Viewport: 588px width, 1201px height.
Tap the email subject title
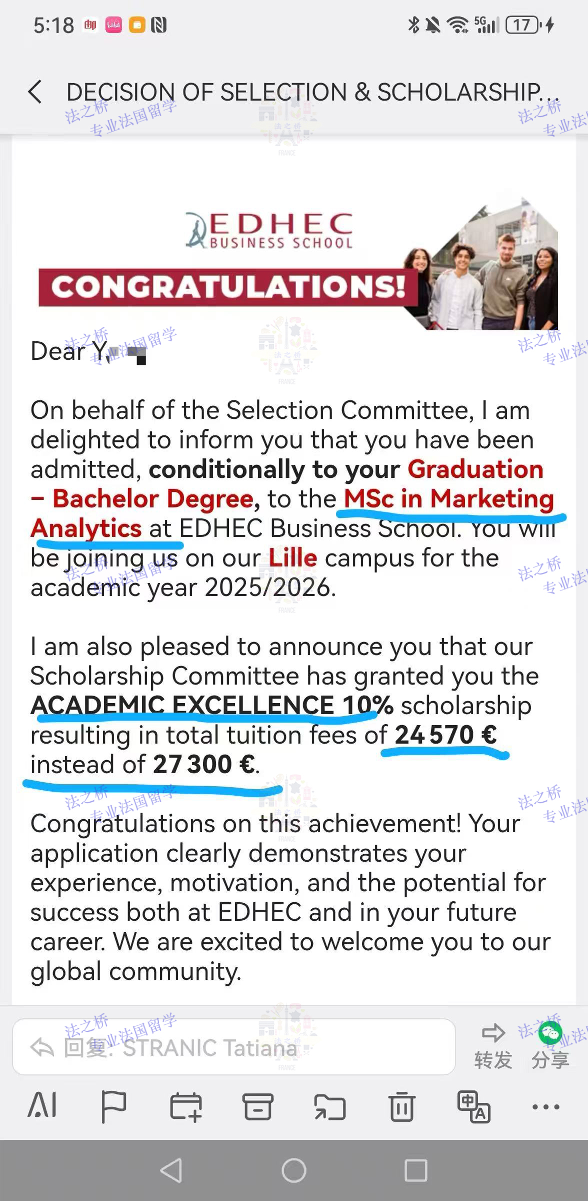coord(312,93)
